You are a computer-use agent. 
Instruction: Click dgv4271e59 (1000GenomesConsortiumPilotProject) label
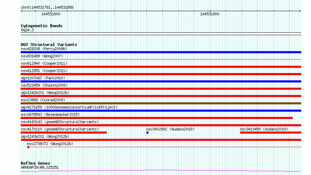click(69, 107)
